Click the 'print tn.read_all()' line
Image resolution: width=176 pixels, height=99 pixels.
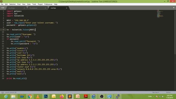tap(17, 78)
